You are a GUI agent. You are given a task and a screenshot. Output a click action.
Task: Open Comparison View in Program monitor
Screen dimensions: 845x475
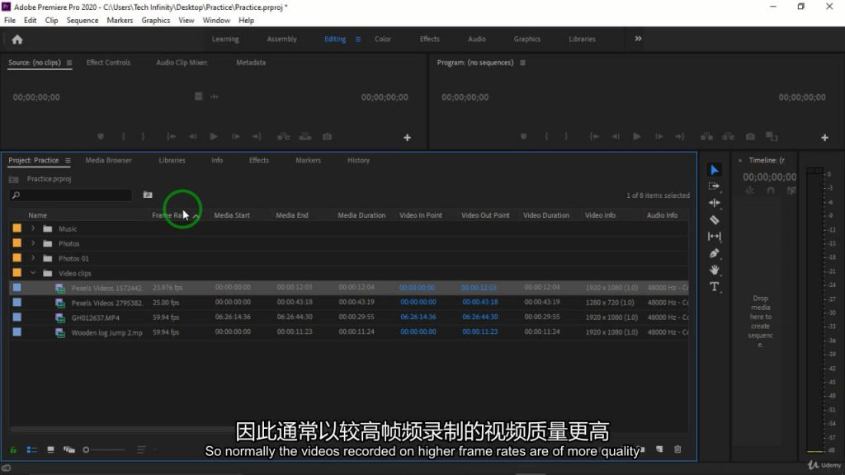click(x=772, y=137)
